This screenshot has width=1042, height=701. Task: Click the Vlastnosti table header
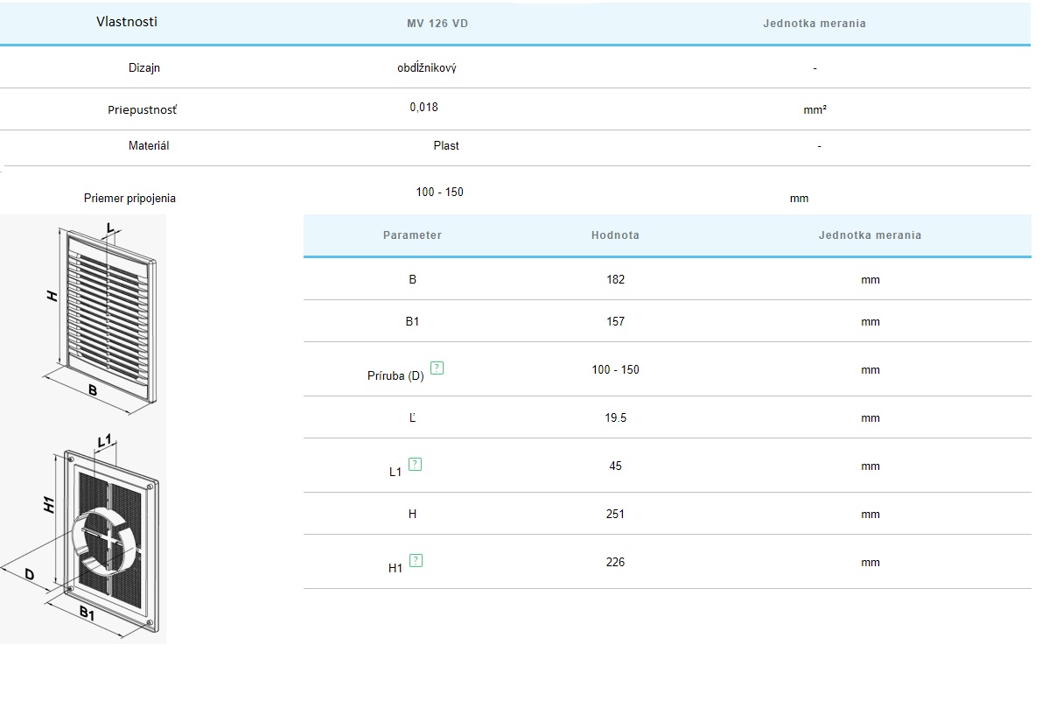point(127,22)
